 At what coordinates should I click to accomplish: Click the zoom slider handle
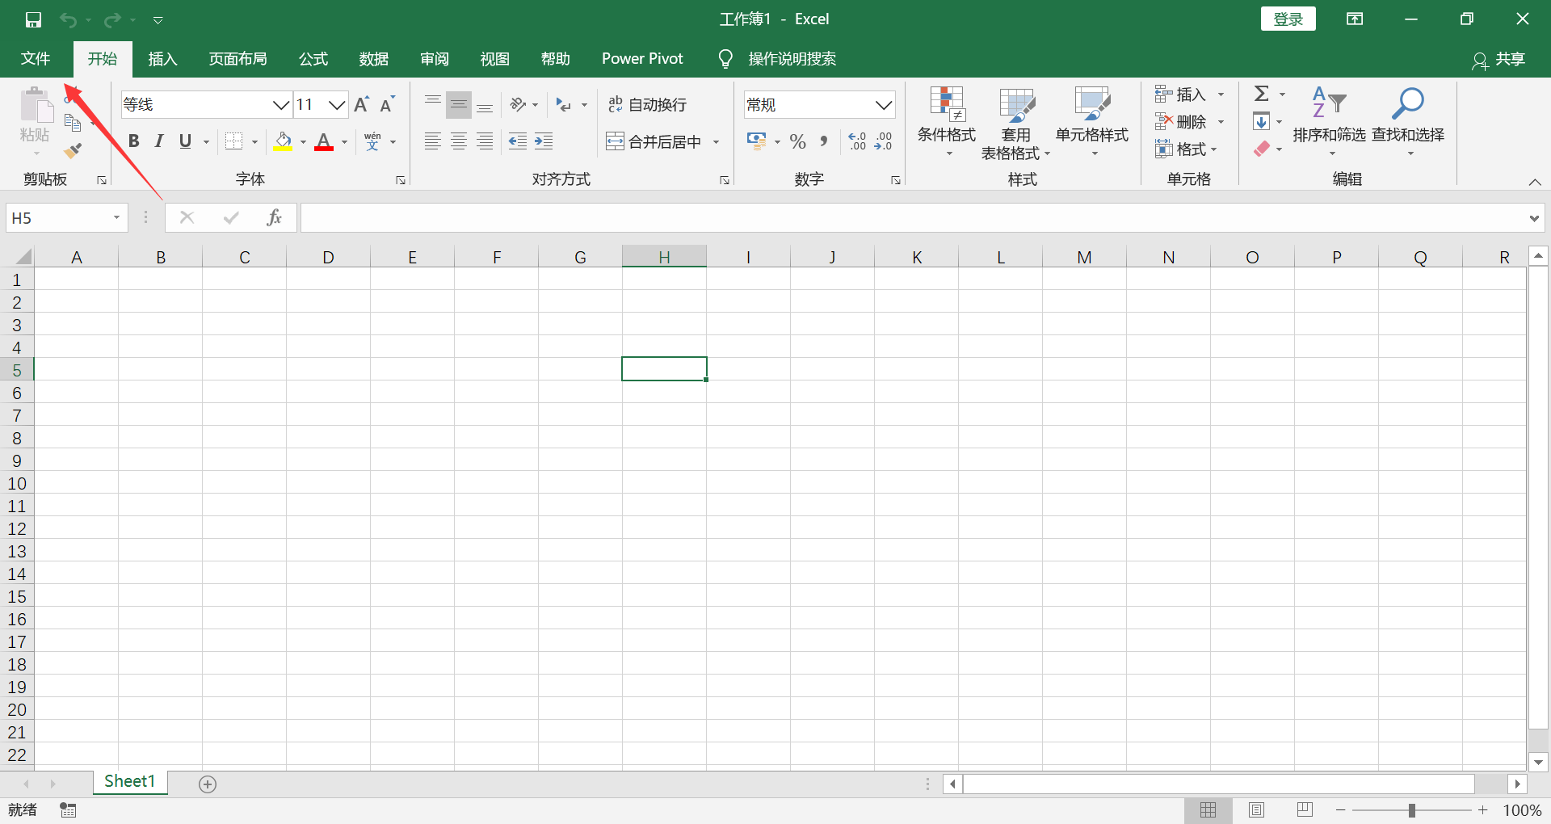(1412, 810)
